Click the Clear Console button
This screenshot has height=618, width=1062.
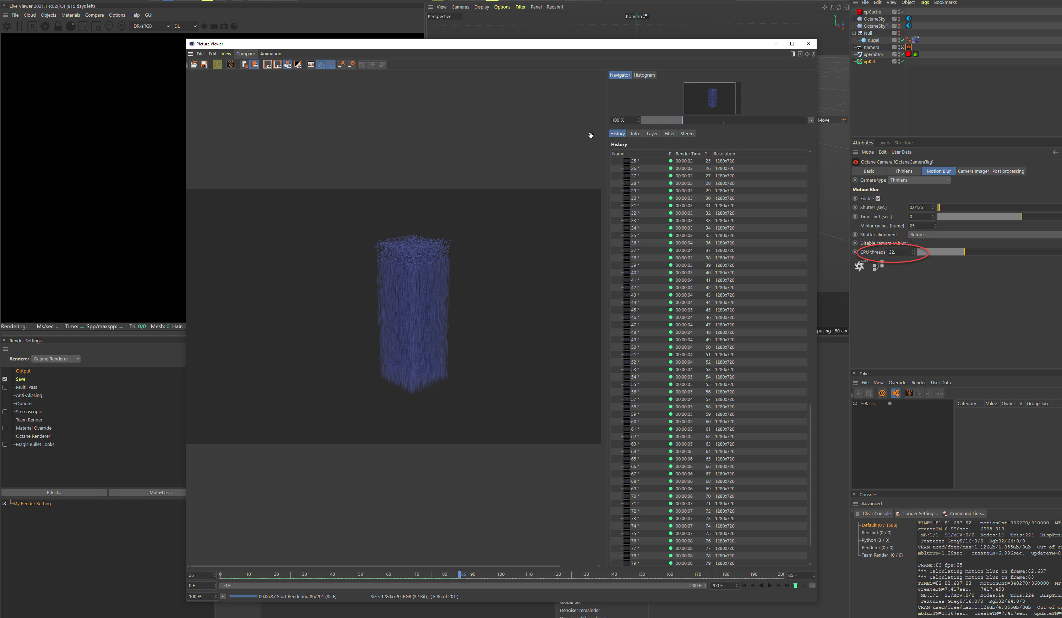pos(872,514)
